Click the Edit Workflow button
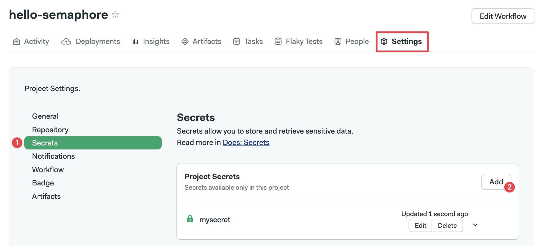The image size is (544, 246). (x=503, y=16)
